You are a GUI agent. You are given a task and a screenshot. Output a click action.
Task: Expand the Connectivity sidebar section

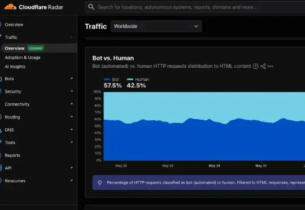(x=72, y=104)
